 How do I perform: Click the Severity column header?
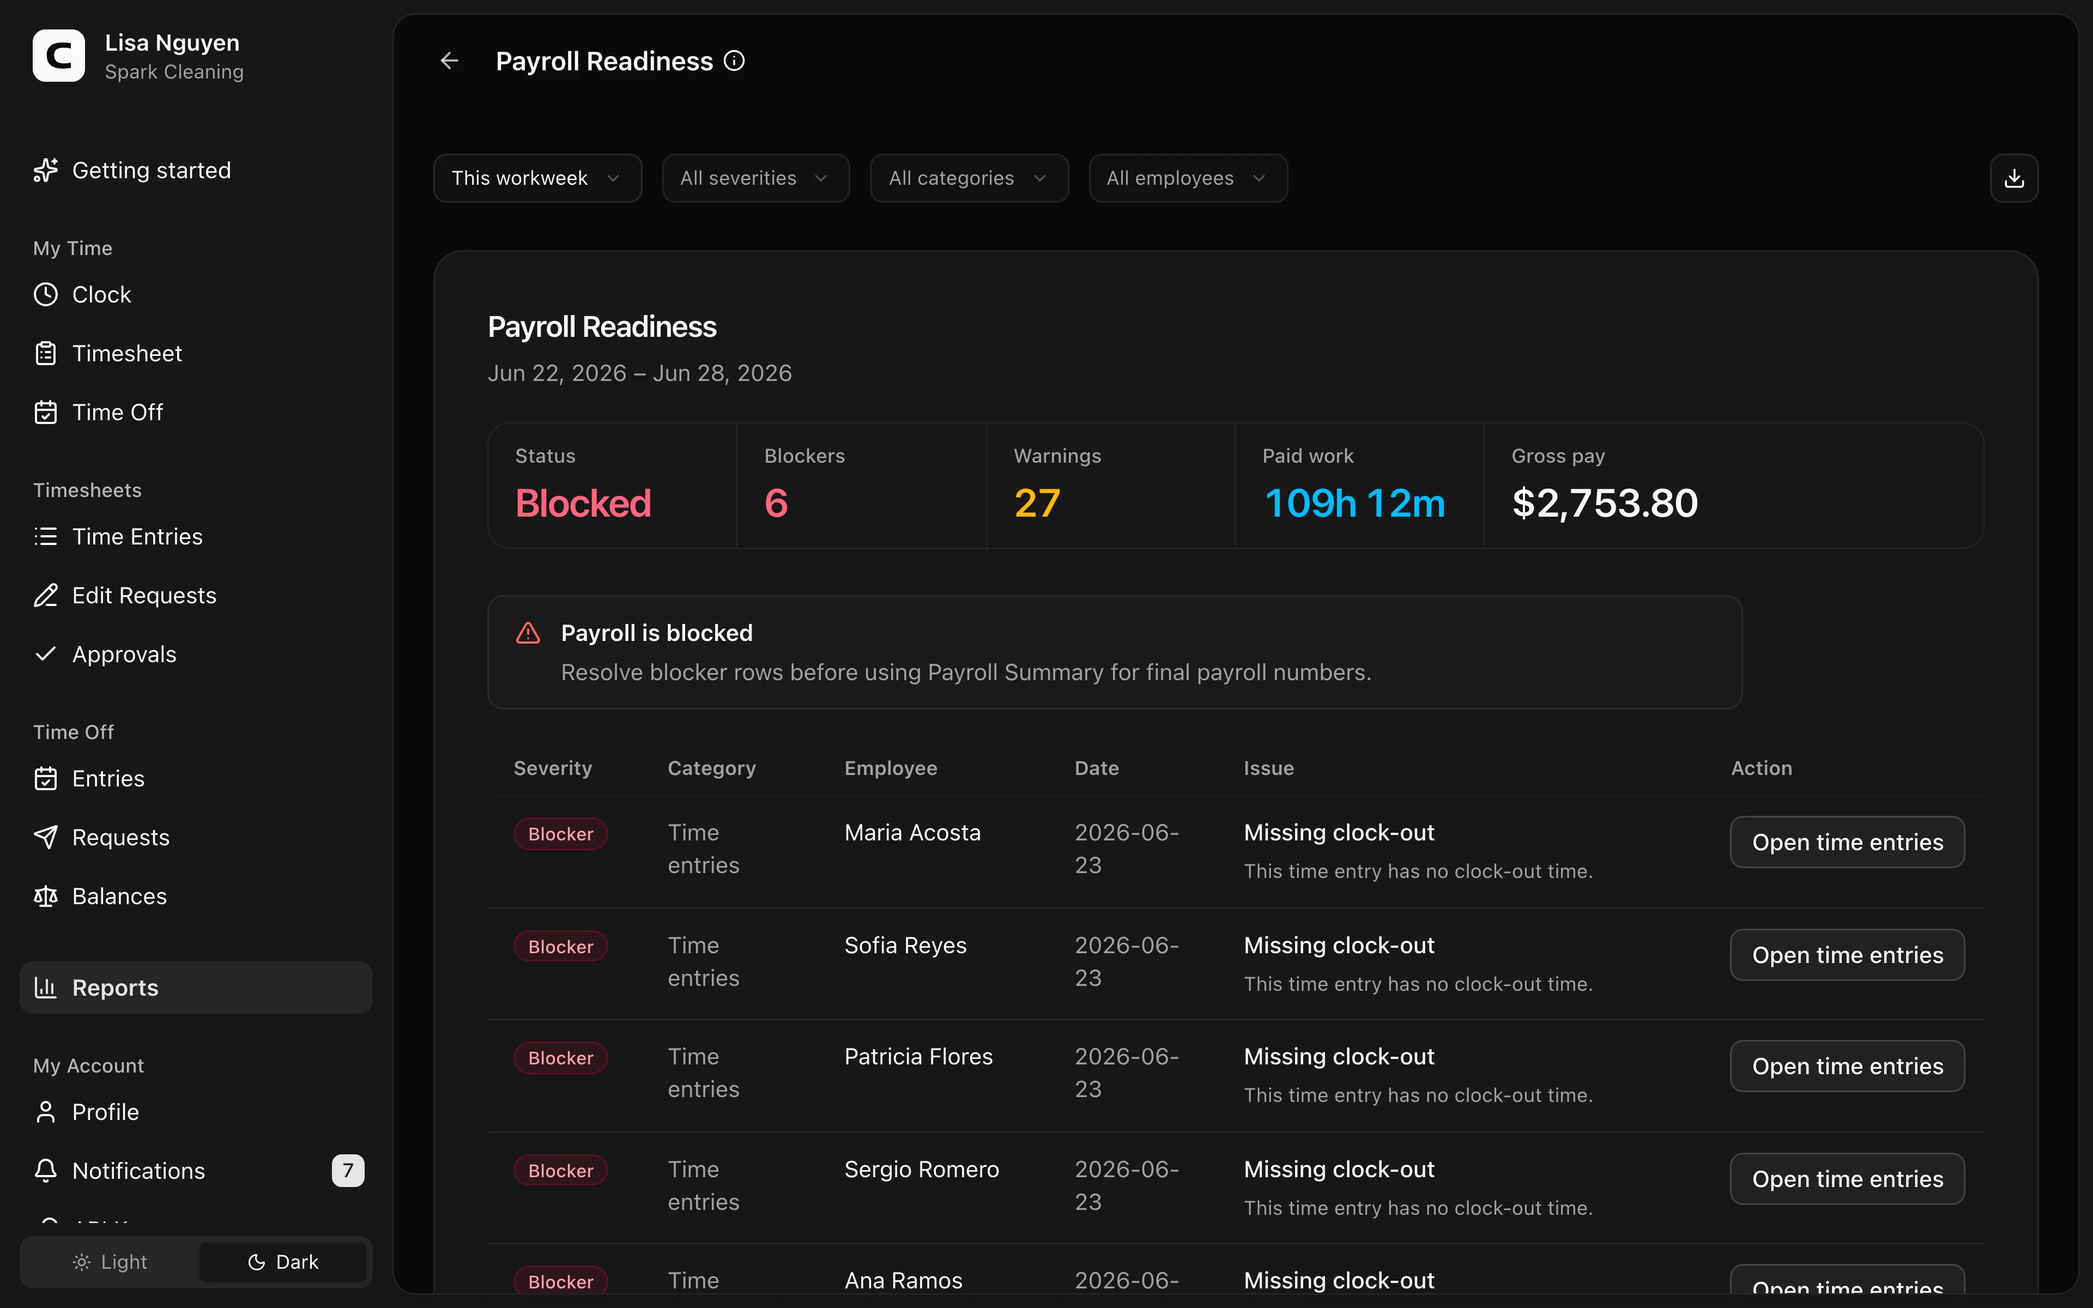[x=553, y=768]
